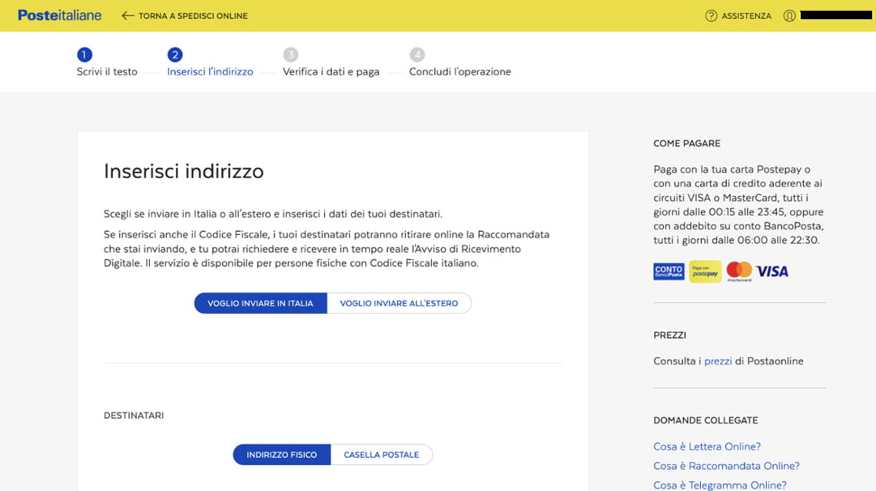Viewport: 876px width, 491px height.
Task: Click the VISA logo
Action: (x=772, y=272)
